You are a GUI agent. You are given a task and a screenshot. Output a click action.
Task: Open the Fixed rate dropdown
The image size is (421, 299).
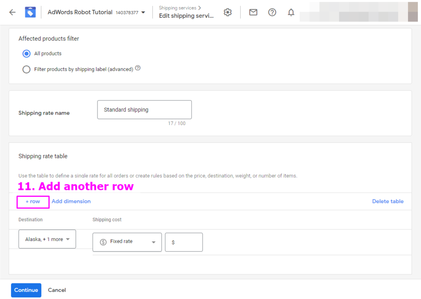pyautogui.click(x=127, y=242)
